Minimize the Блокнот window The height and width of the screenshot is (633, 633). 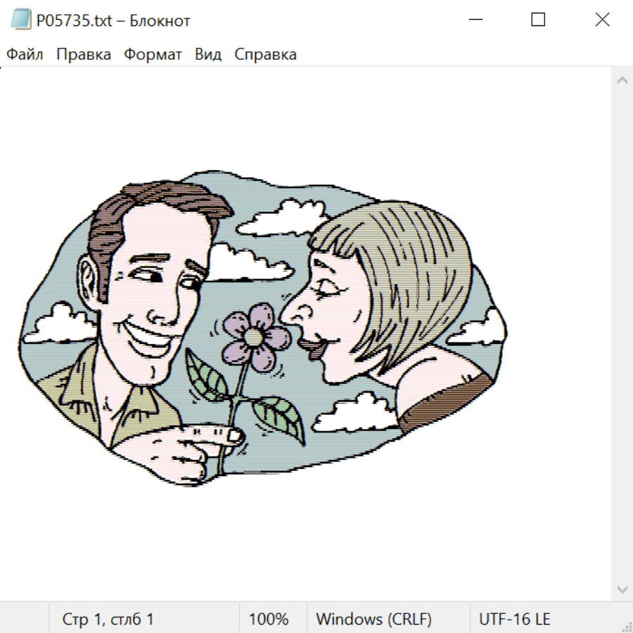pyautogui.click(x=475, y=20)
